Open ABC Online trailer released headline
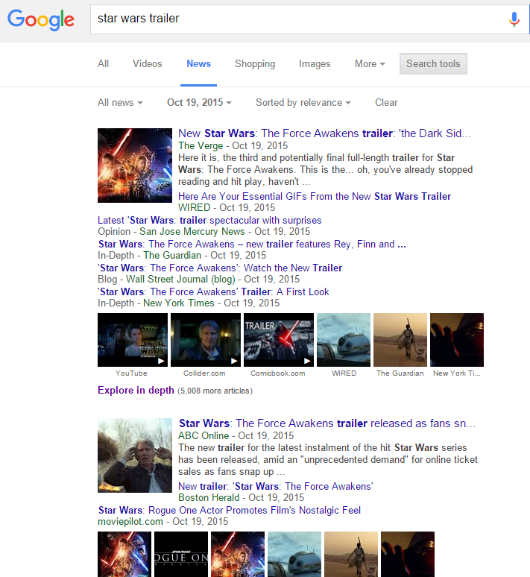The height and width of the screenshot is (577, 530). (327, 423)
